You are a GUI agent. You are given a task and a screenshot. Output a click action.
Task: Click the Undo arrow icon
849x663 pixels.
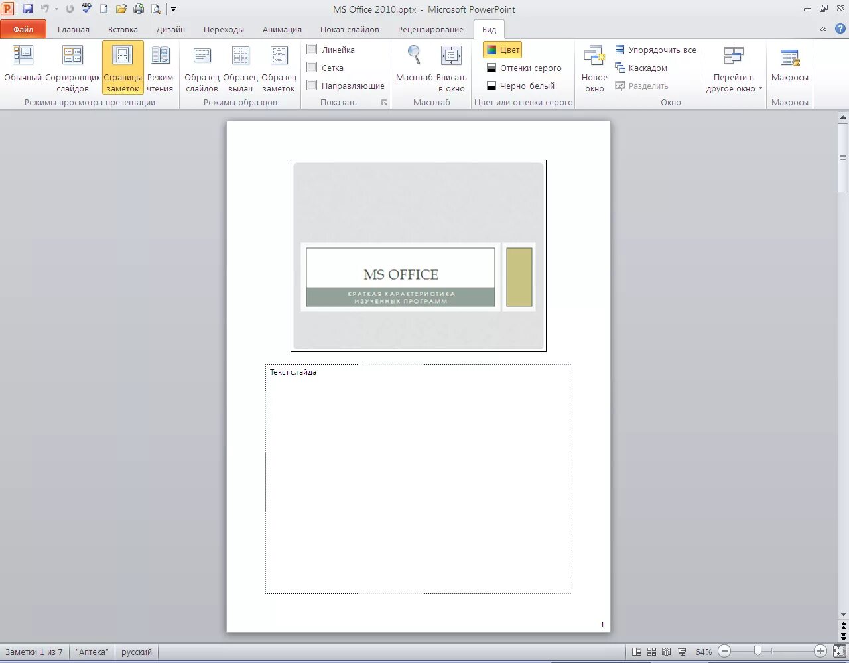pyautogui.click(x=44, y=9)
